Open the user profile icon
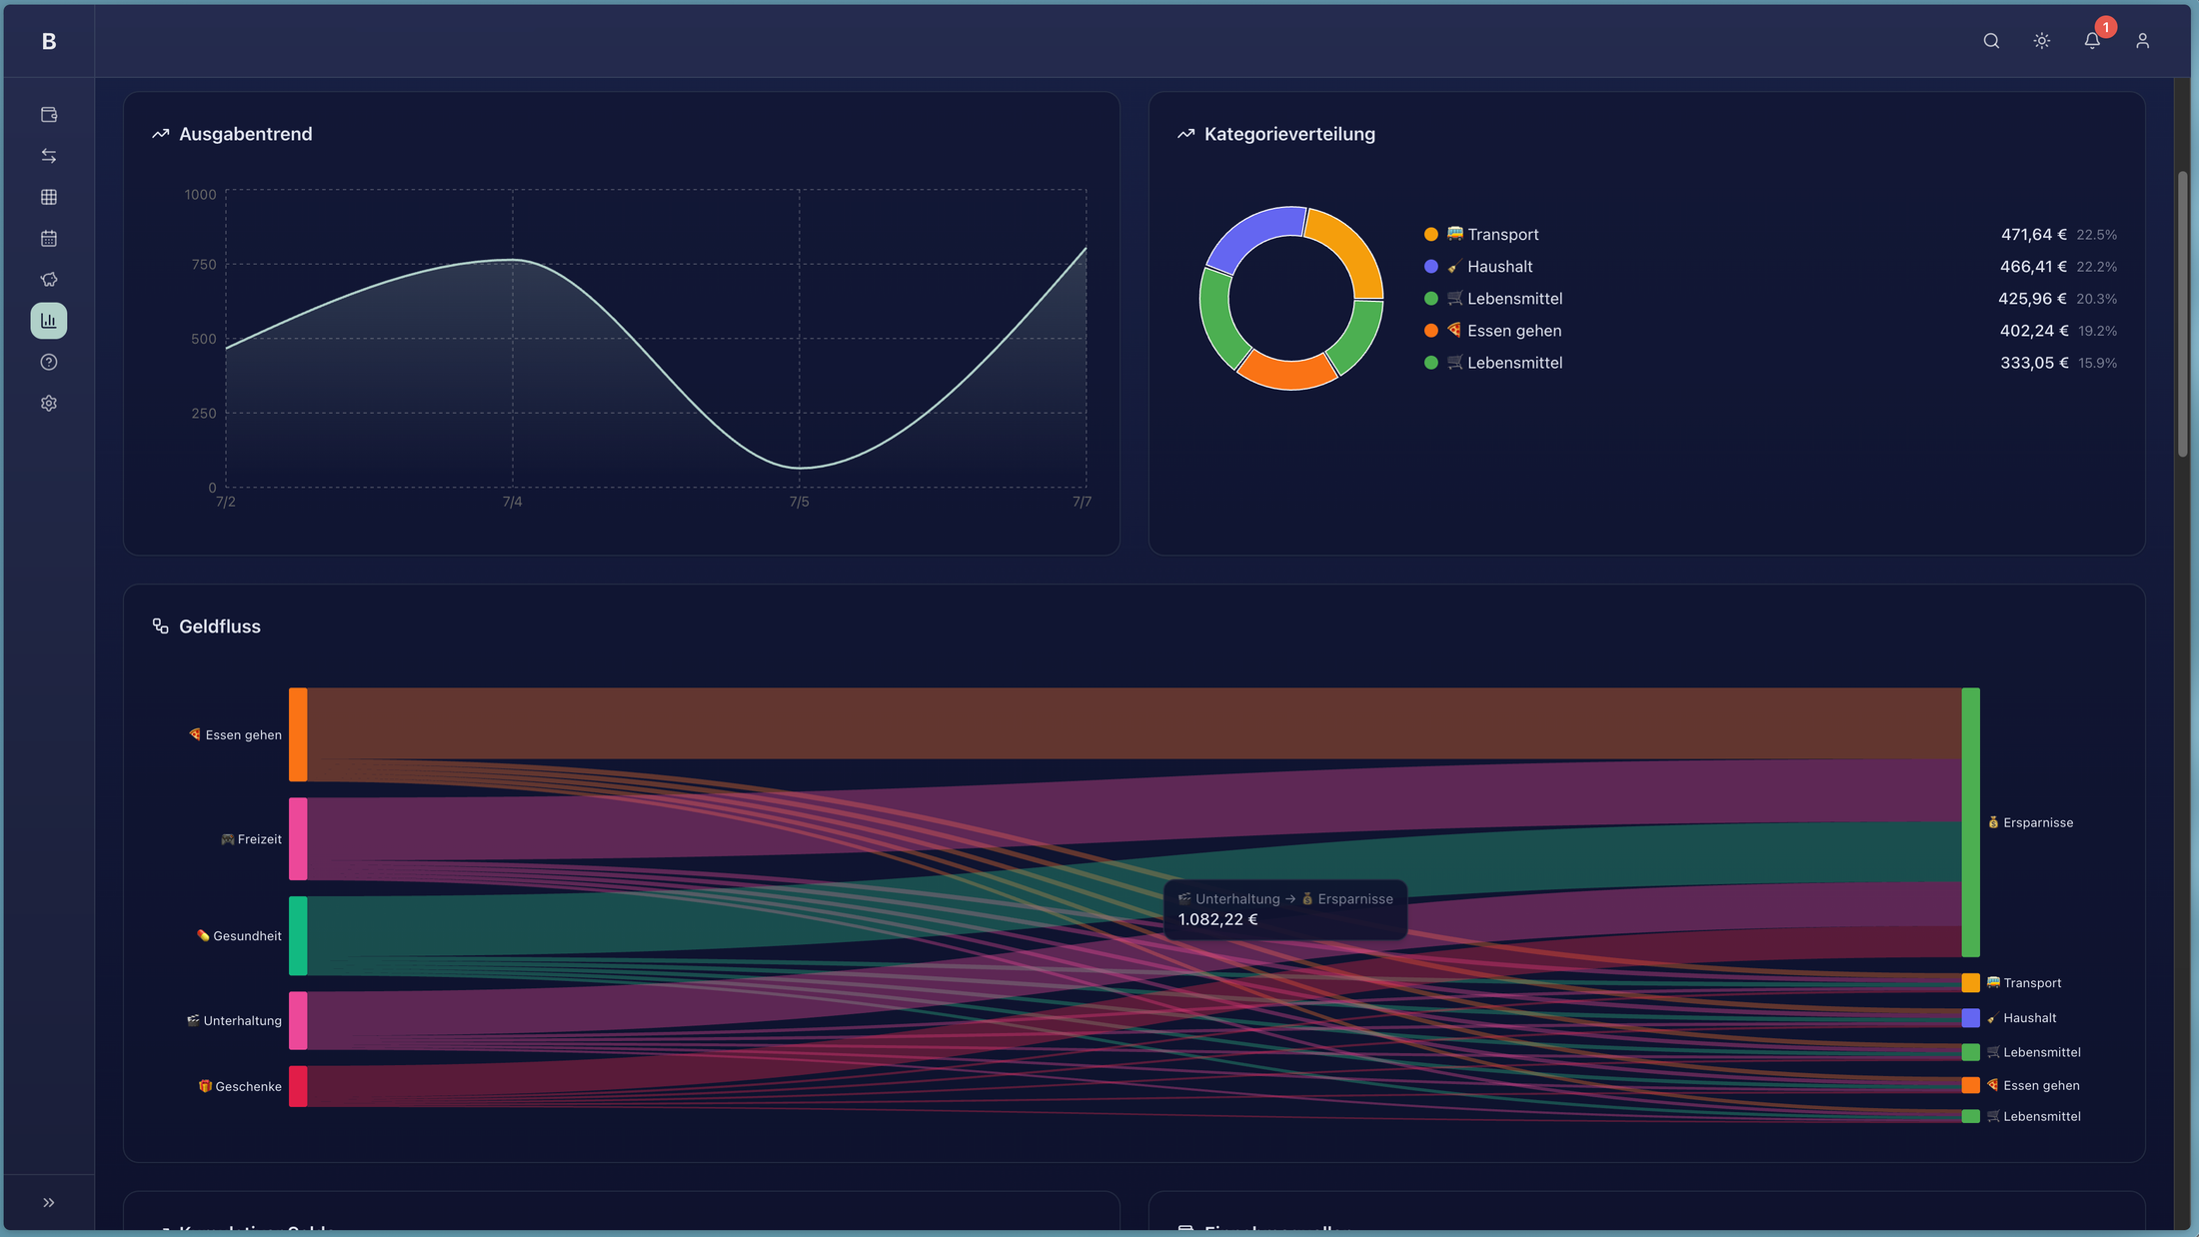The width and height of the screenshot is (2199, 1237). point(2142,41)
